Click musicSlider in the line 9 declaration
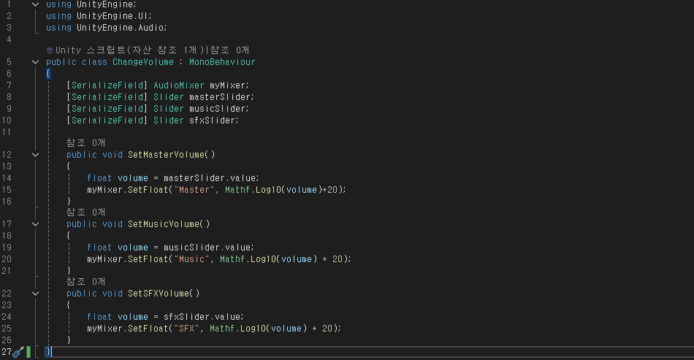The height and width of the screenshot is (360, 694). [x=217, y=109]
